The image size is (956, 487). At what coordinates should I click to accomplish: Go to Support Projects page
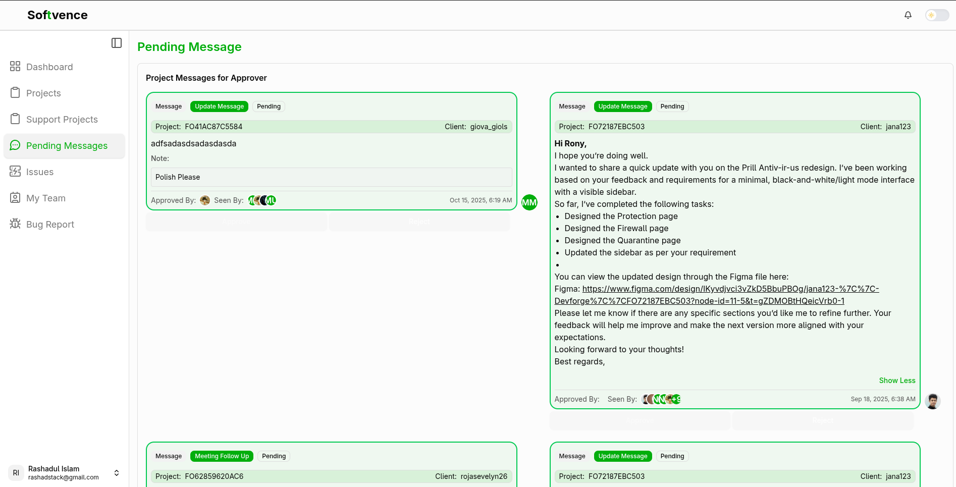tap(62, 120)
